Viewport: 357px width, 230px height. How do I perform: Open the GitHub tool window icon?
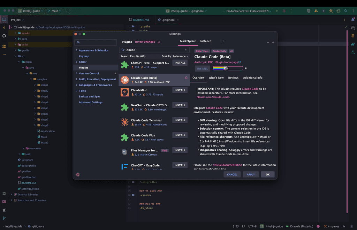point(4,36)
